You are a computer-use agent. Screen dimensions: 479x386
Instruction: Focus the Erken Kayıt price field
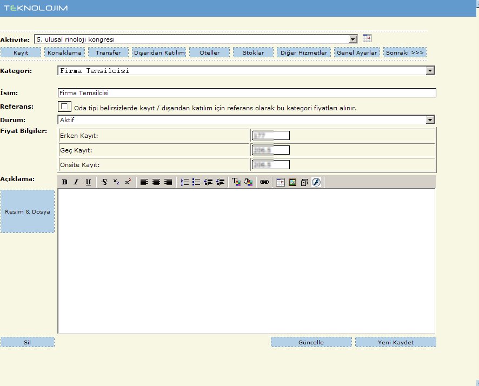271,135
